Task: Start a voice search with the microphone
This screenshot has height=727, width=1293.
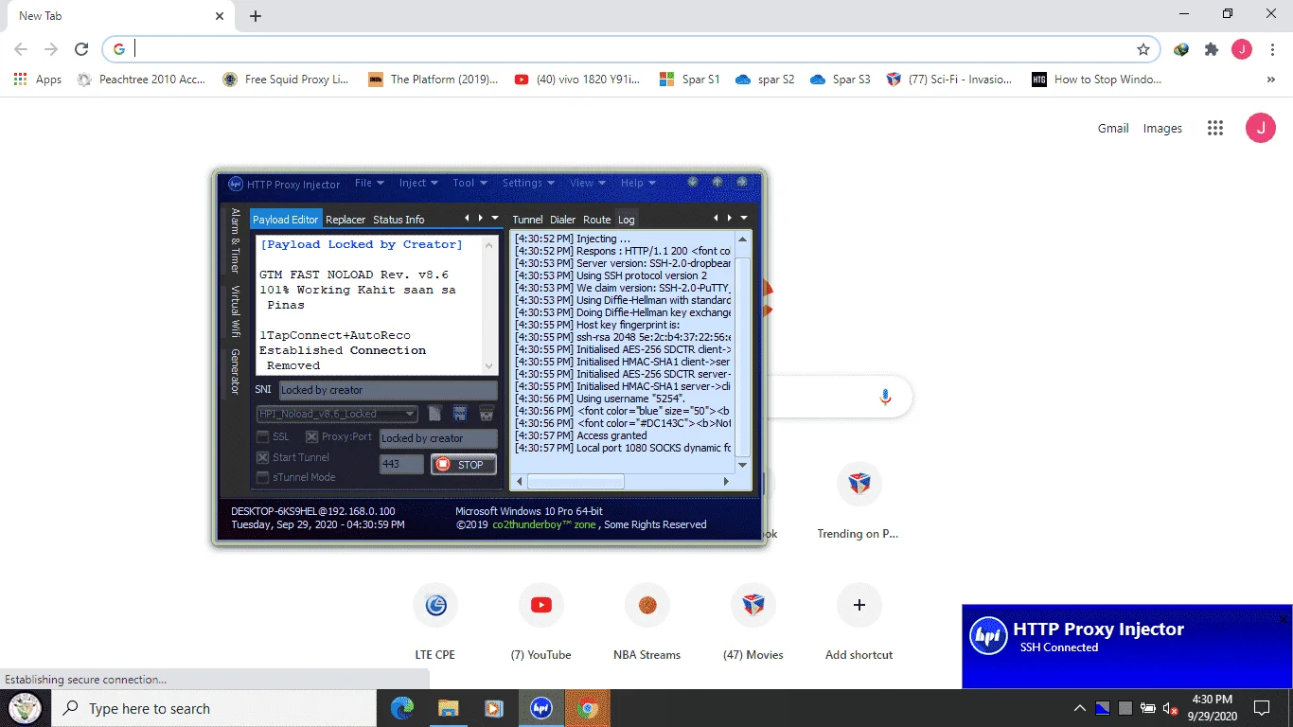Action: (x=886, y=398)
